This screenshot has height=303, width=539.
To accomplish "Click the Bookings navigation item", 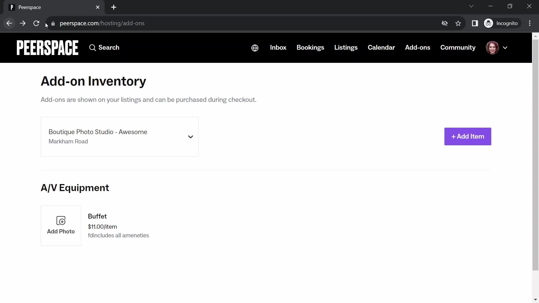I will coord(310,47).
